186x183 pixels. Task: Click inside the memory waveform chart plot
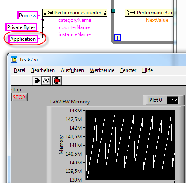click(x=130, y=145)
